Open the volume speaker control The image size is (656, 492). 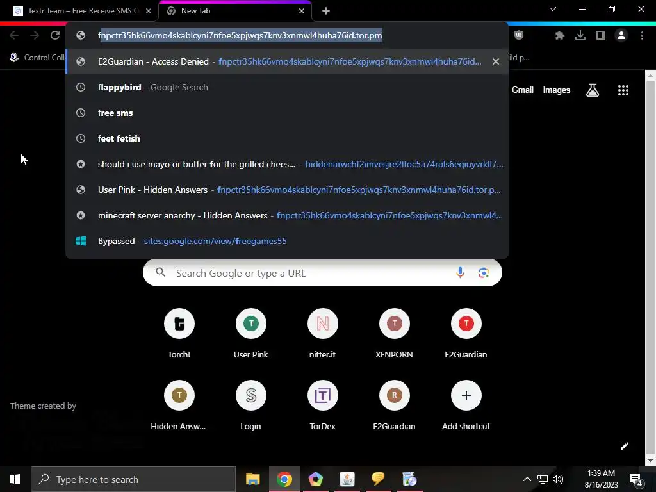point(558,479)
